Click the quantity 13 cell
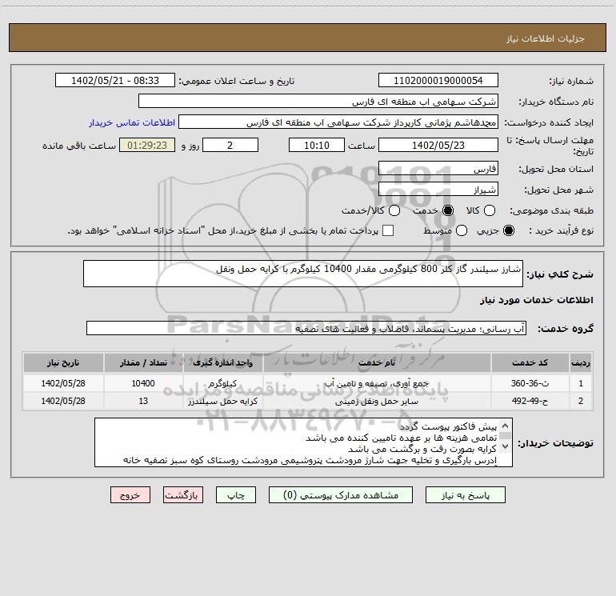 (x=143, y=401)
